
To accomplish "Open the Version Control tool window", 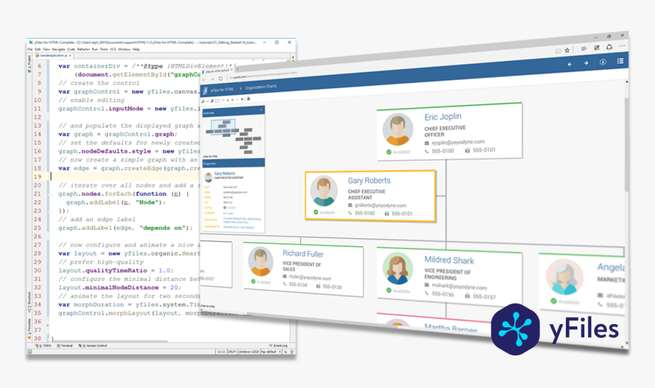I will tap(93, 346).
